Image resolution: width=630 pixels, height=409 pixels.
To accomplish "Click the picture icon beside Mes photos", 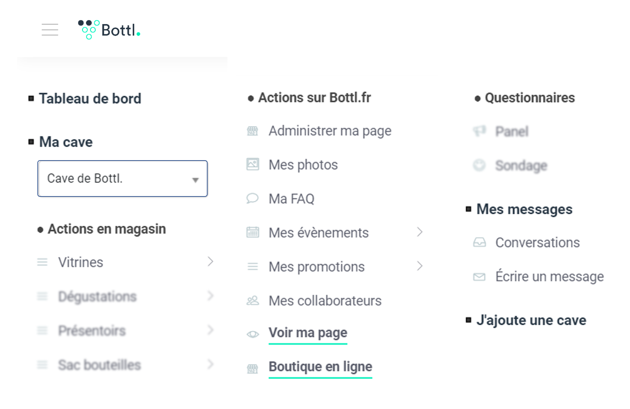I will (x=253, y=164).
